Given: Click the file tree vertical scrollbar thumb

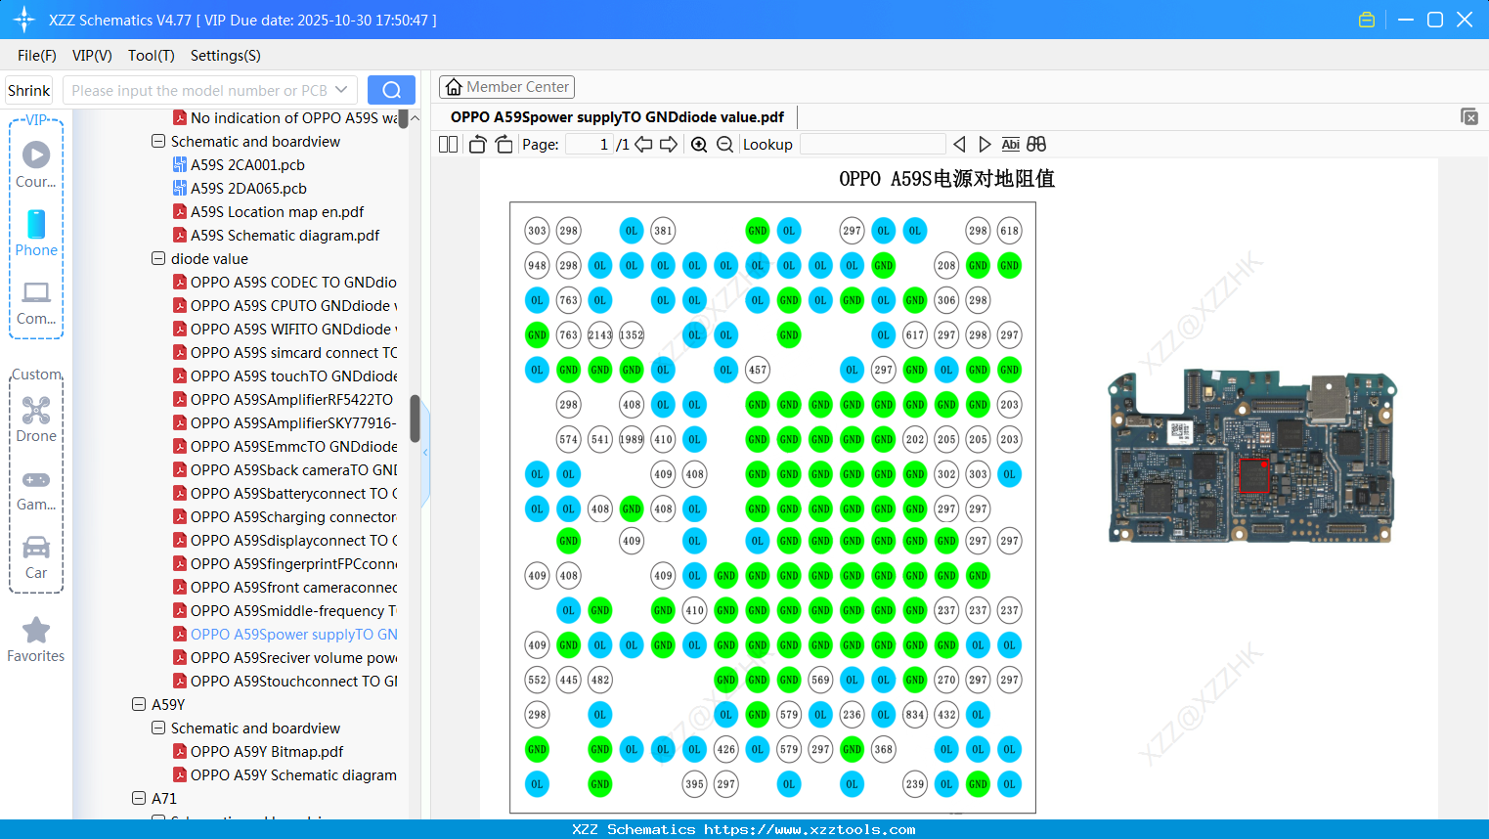Looking at the screenshot, I should [415, 419].
